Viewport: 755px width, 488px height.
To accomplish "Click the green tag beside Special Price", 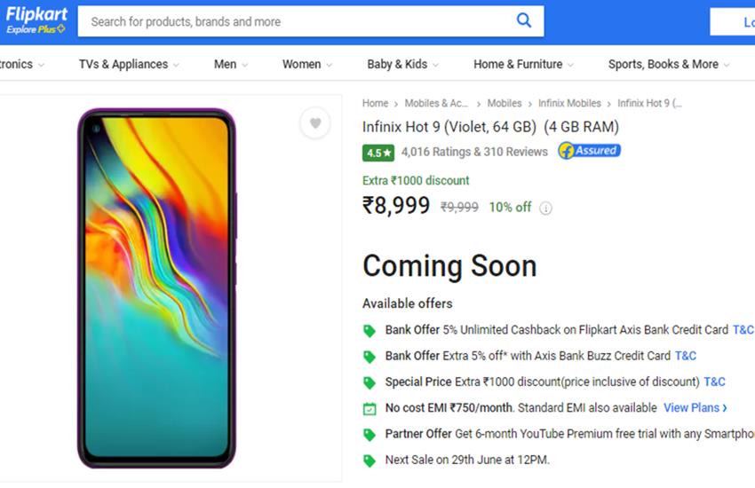I will (370, 382).
